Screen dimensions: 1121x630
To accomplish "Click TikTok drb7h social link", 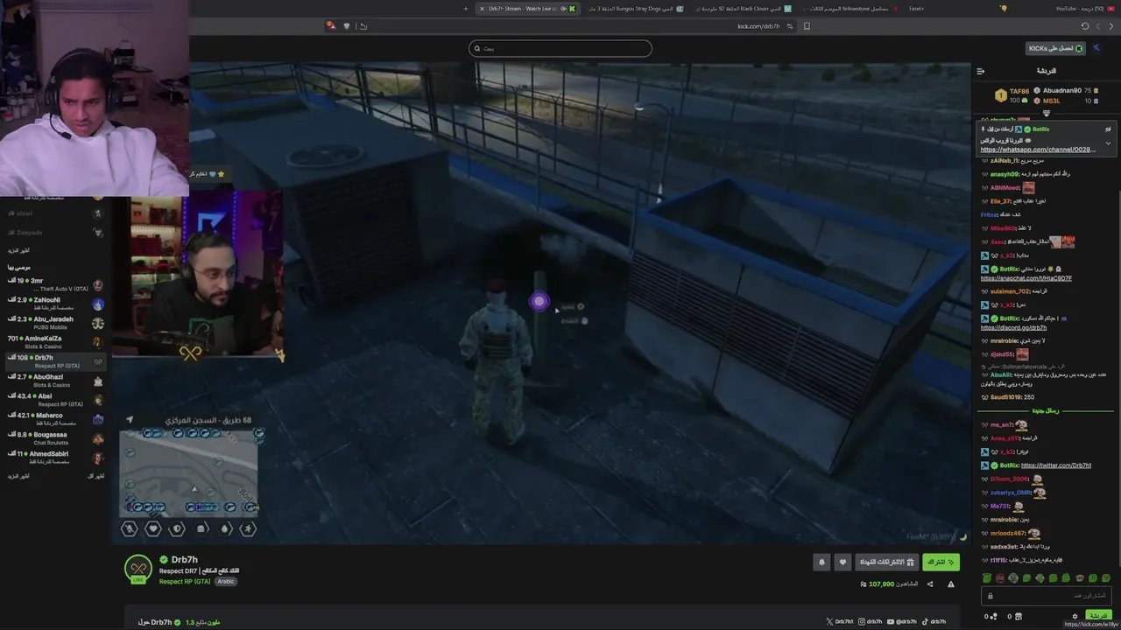I will pos(934,622).
